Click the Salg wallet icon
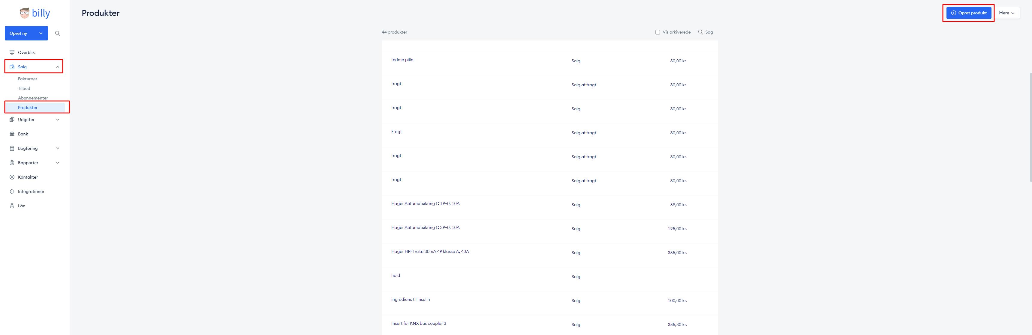The height and width of the screenshot is (335, 1032). [x=12, y=67]
